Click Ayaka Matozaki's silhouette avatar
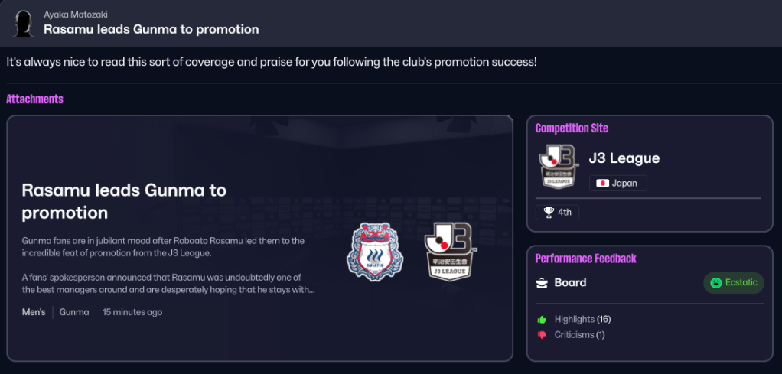Viewport: 782px width, 374px height. tap(23, 24)
